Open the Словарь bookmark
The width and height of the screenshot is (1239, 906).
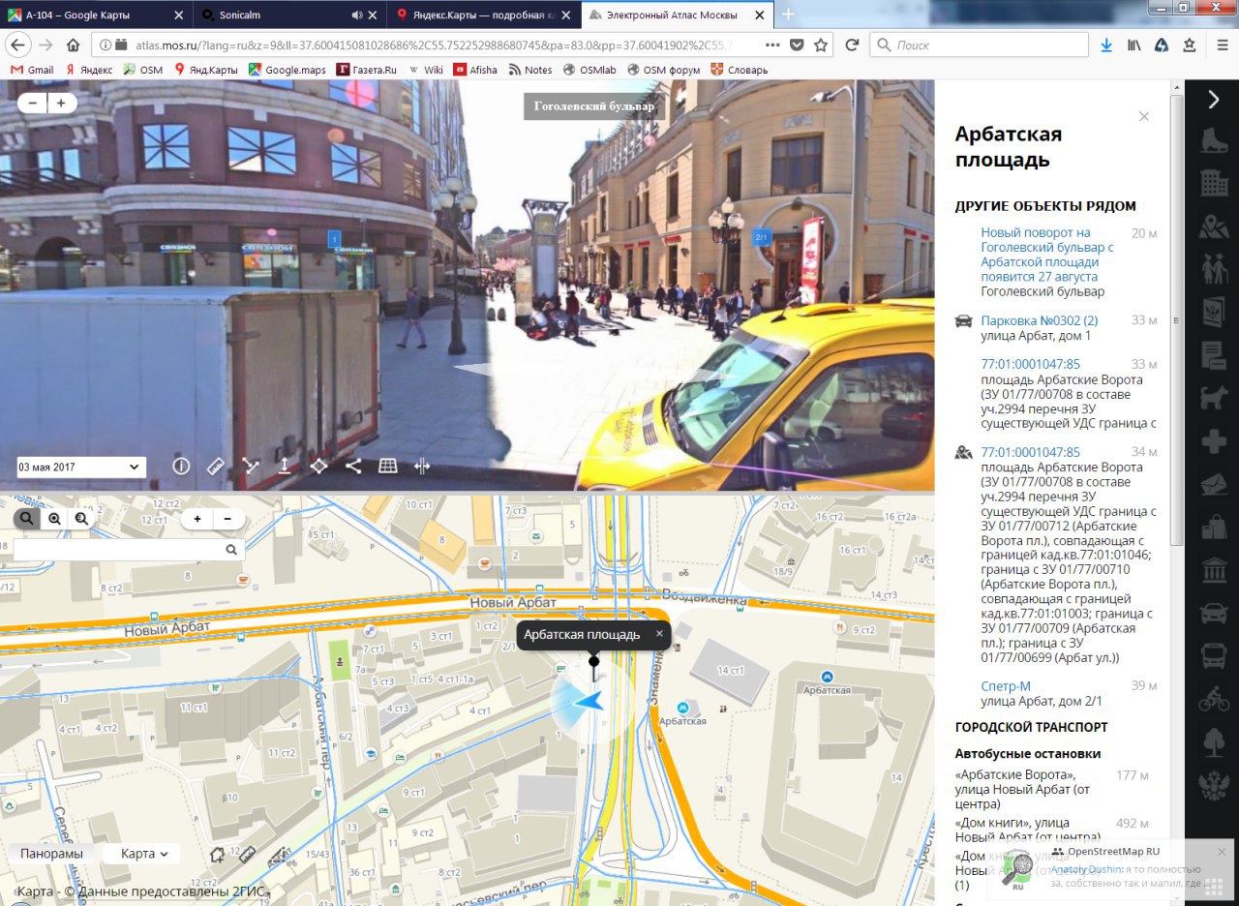pyautogui.click(x=739, y=70)
